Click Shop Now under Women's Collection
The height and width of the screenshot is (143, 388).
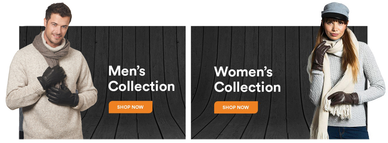pyautogui.click(x=236, y=107)
